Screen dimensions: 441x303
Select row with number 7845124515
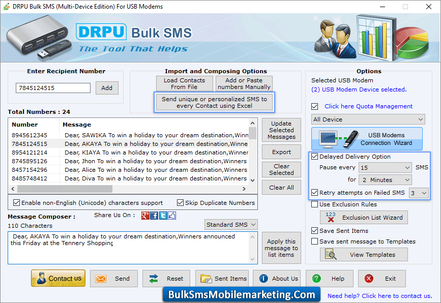tap(129, 144)
